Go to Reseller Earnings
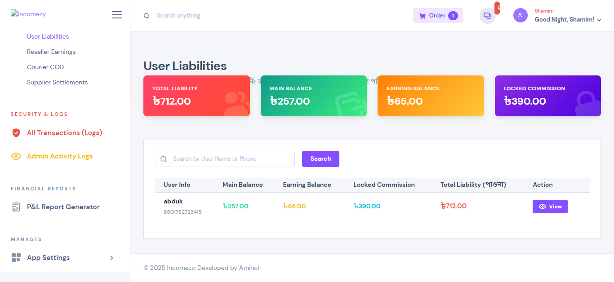This screenshot has height=282, width=614. [51, 52]
